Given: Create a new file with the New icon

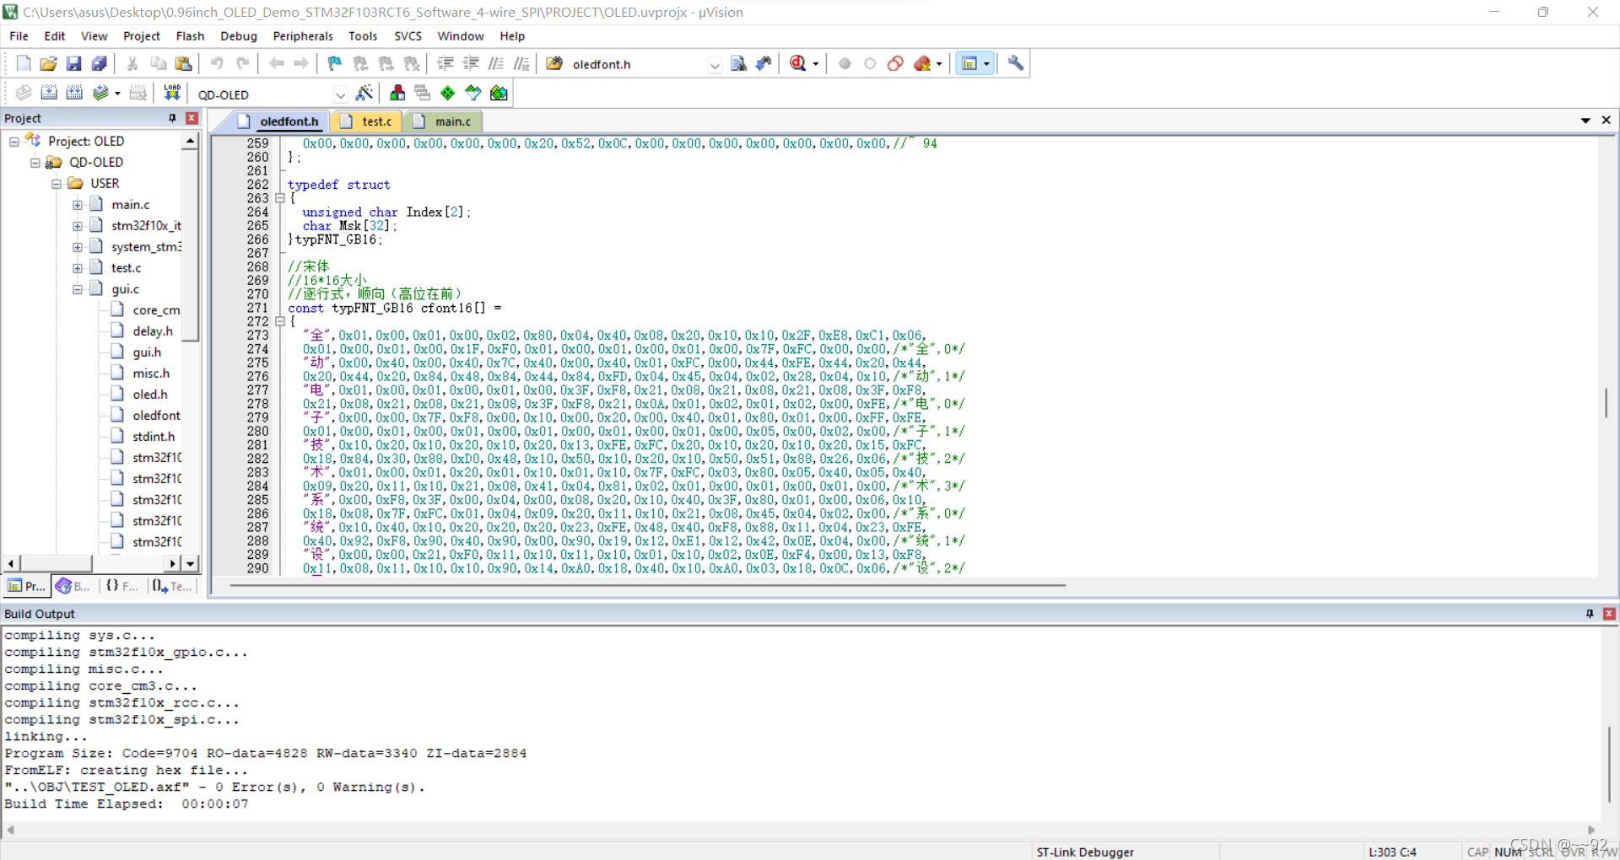Looking at the screenshot, I should (24, 63).
